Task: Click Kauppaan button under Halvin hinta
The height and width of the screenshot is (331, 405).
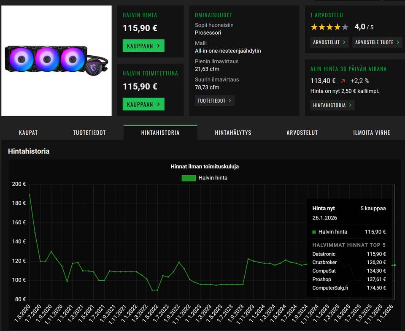Action: point(143,46)
